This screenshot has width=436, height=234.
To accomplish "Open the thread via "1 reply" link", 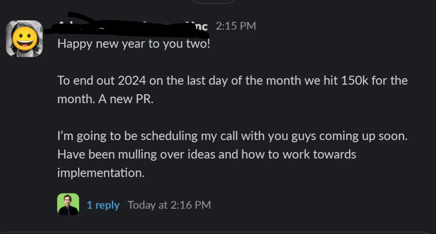I will 103,205.
